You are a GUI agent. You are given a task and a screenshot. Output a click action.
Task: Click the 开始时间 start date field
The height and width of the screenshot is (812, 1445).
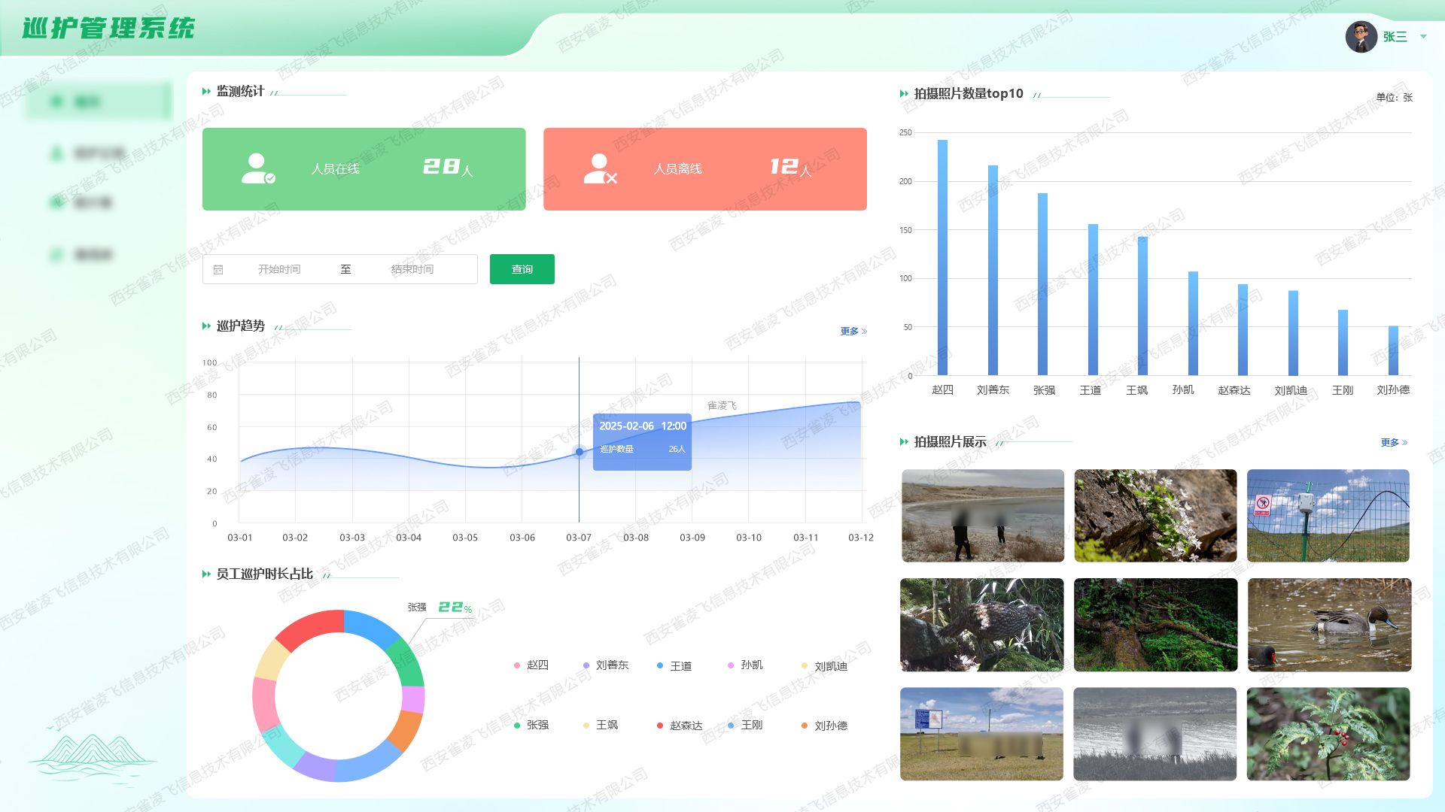[279, 269]
